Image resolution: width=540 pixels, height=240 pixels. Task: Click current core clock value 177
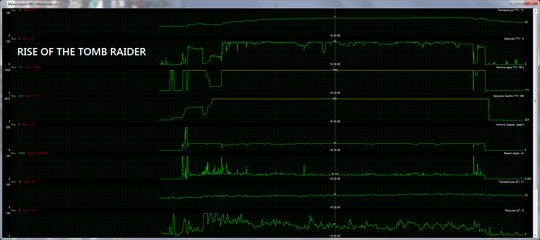coord(527,90)
